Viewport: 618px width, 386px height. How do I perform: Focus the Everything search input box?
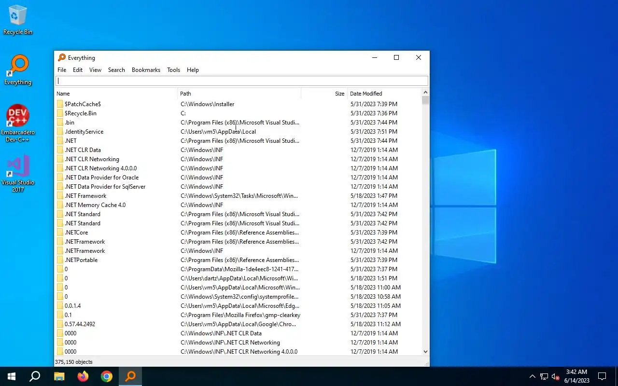click(x=242, y=81)
